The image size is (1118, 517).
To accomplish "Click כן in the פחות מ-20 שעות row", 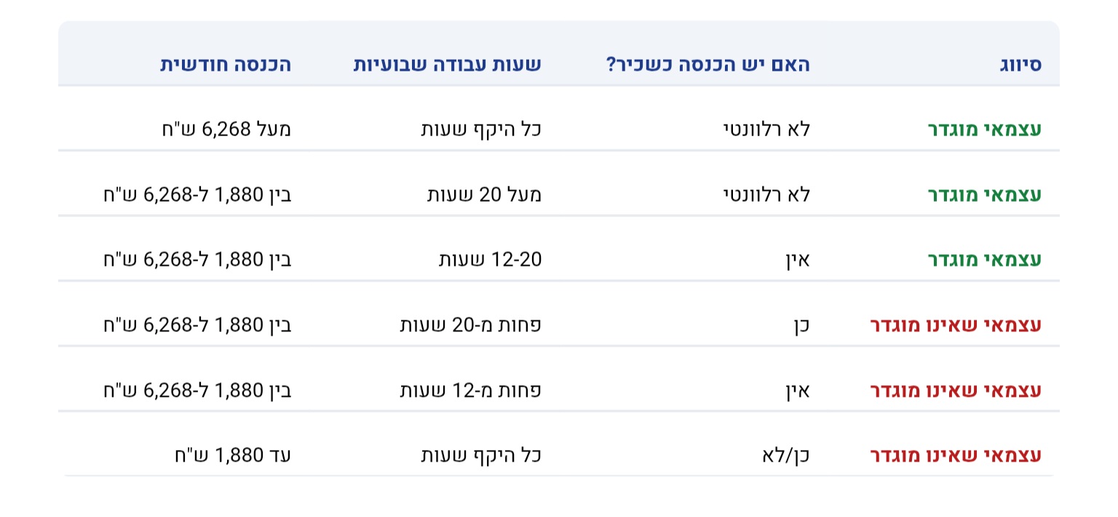I will pos(800,325).
